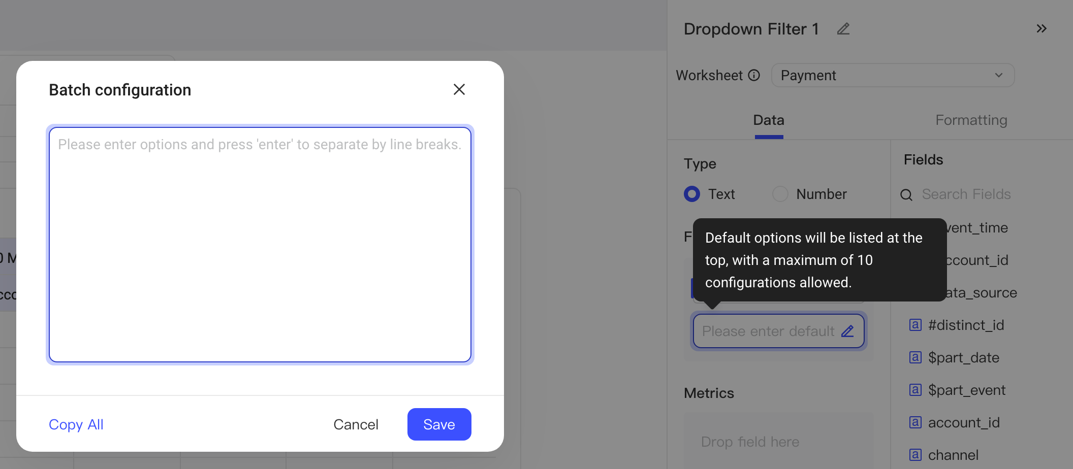Click text type icon beside #distinct_id

pos(916,325)
